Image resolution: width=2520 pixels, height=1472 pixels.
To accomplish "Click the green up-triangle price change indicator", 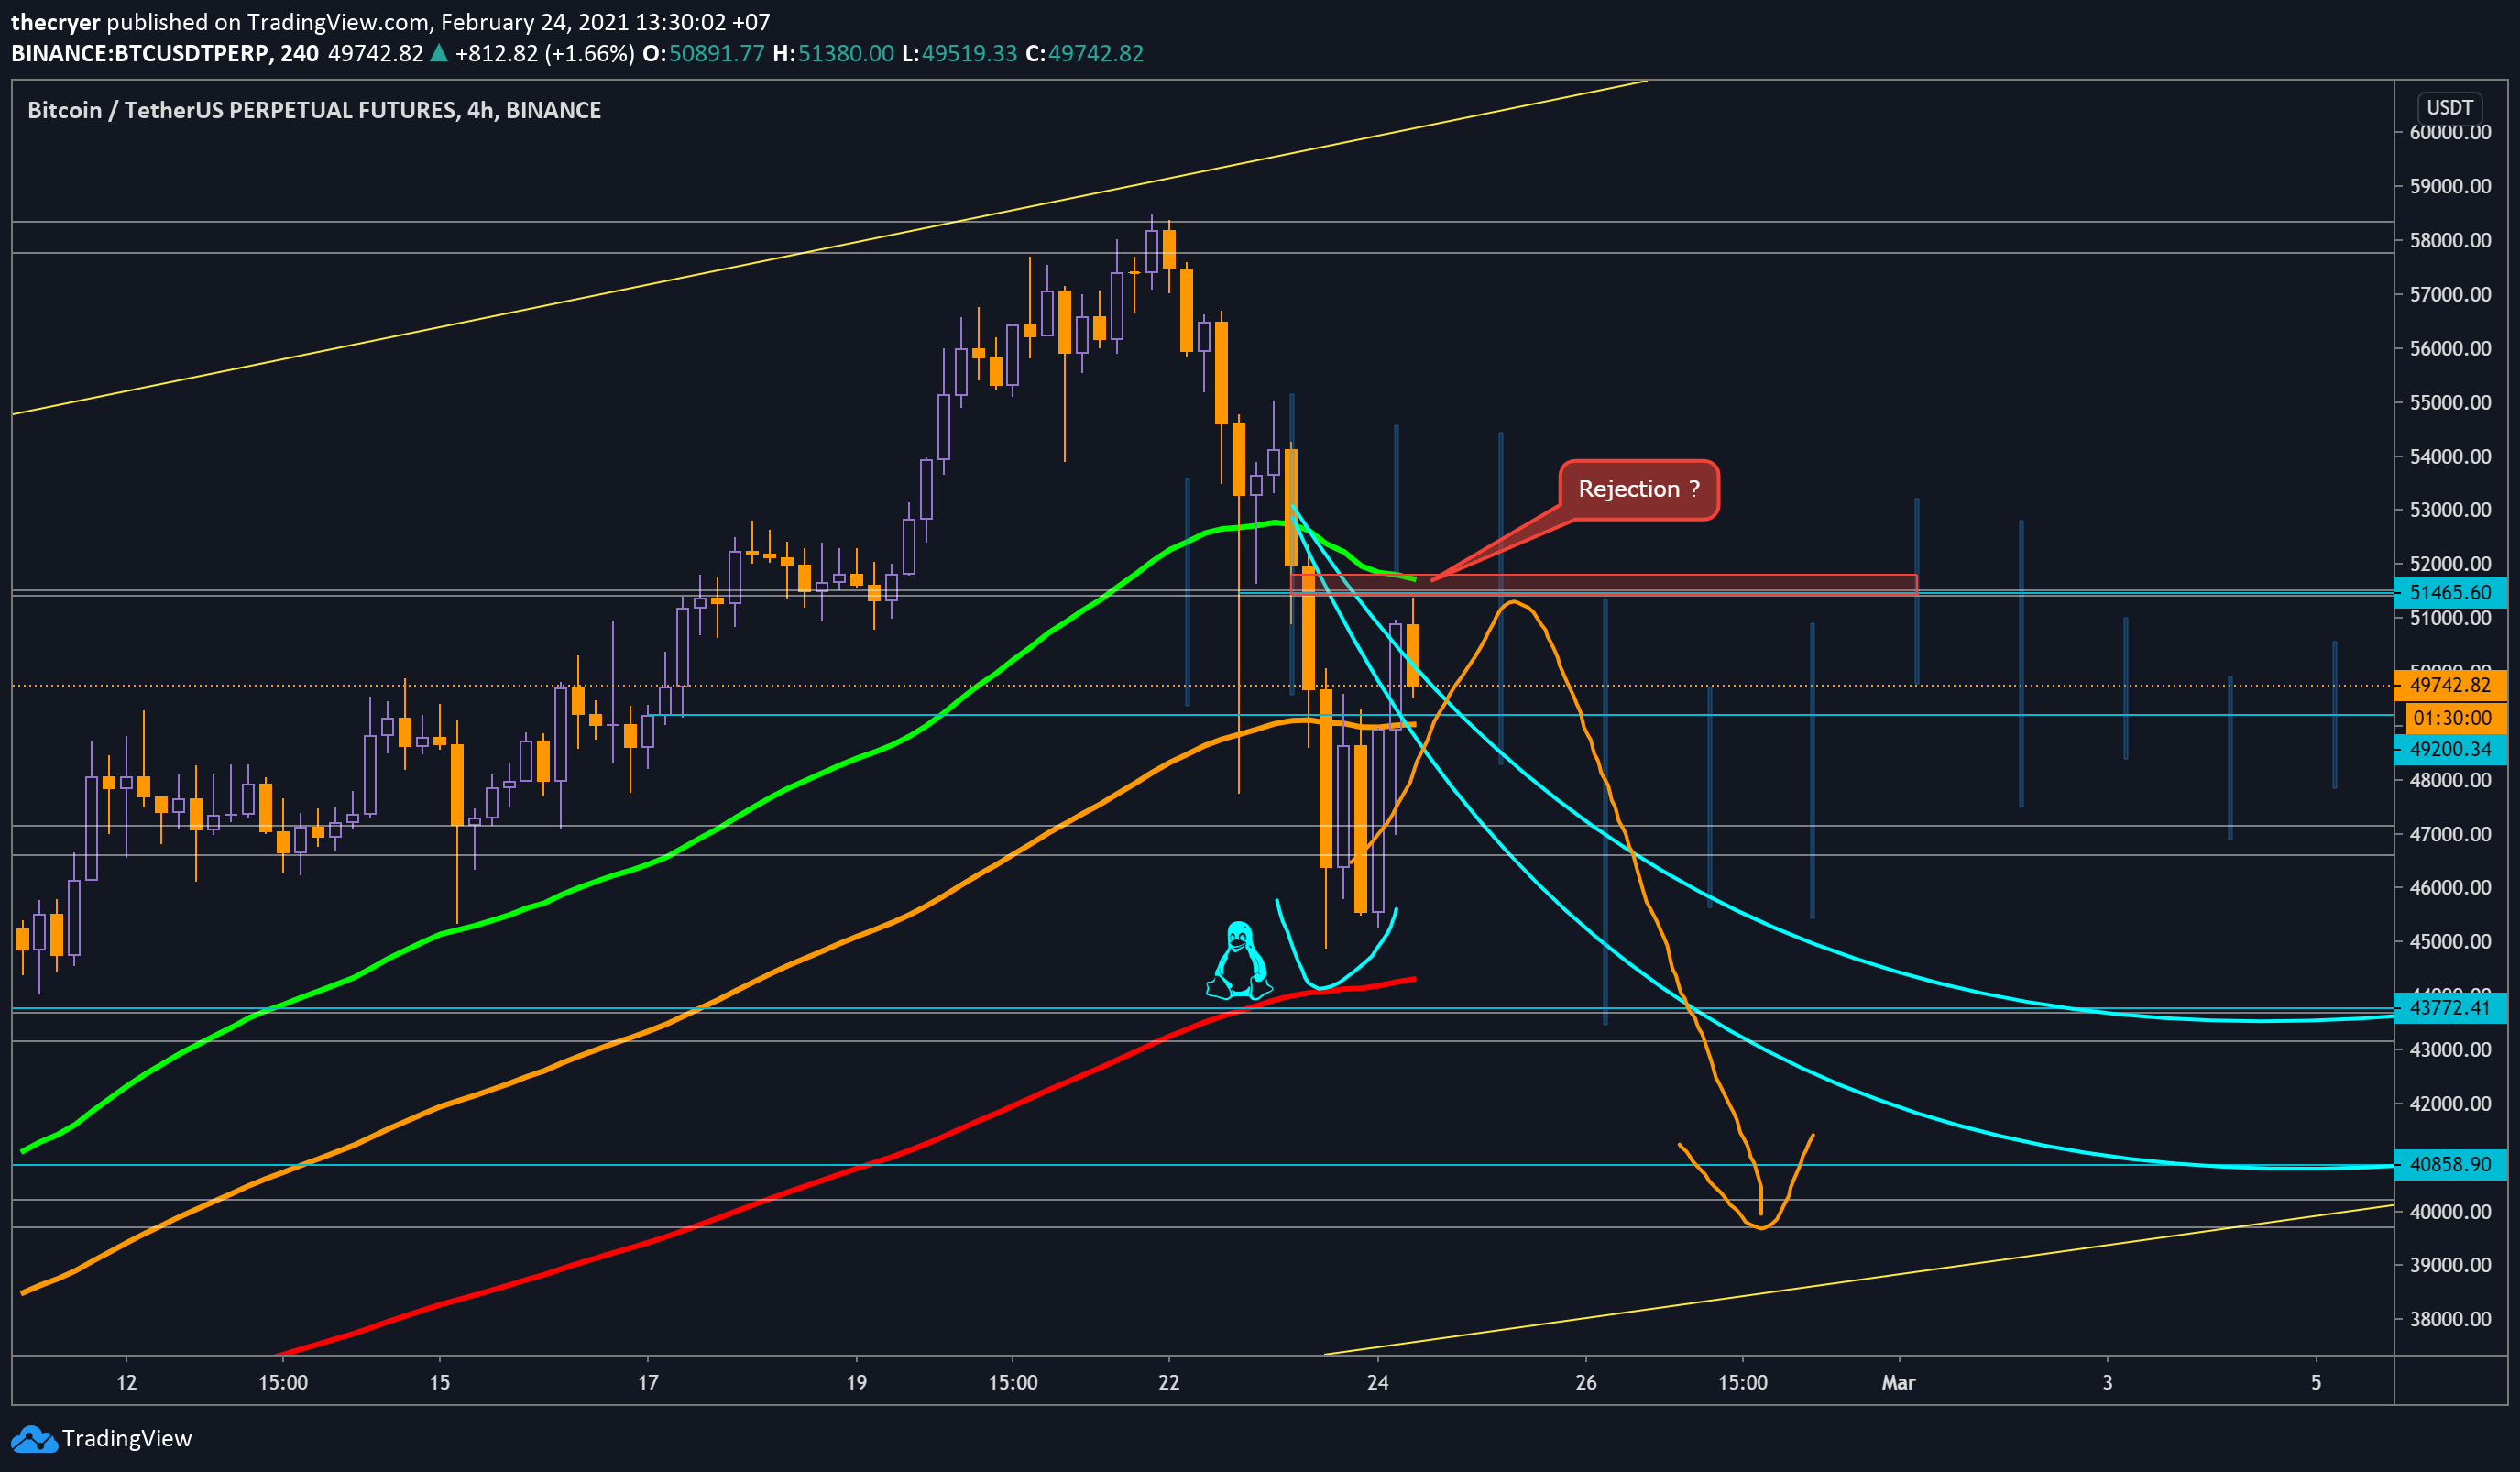I will click(x=438, y=53).
